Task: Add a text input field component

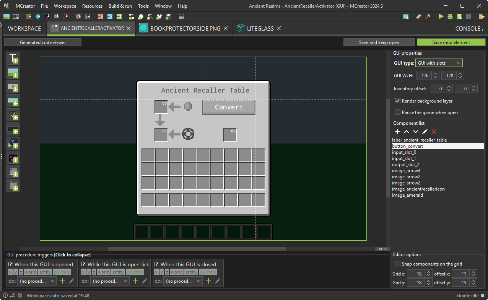Action: [13, 129]
